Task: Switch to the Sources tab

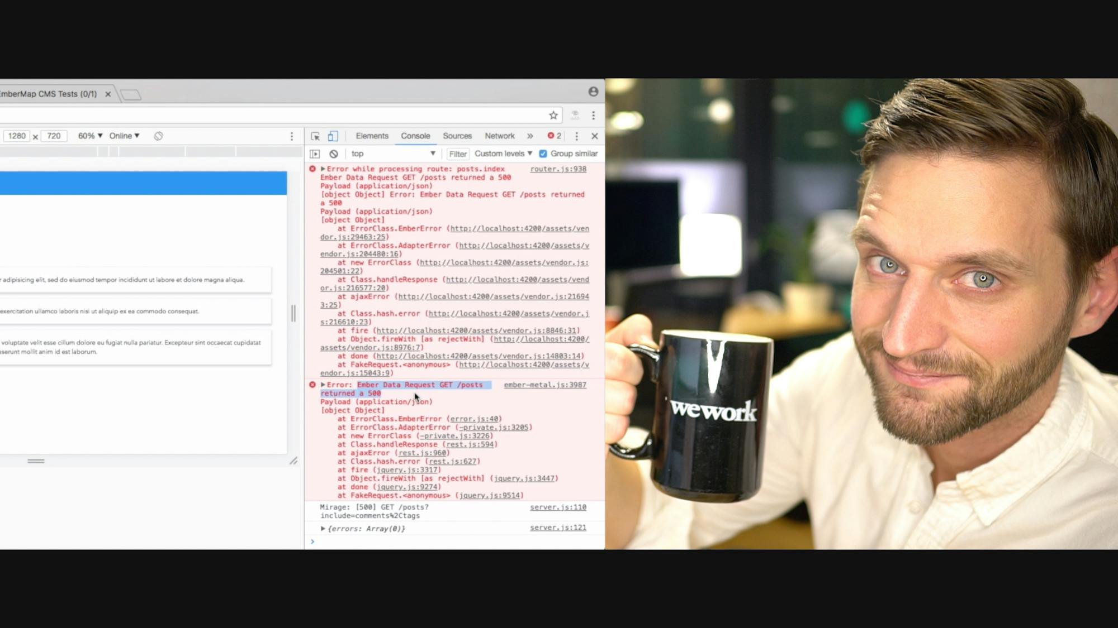Action: click(x=457, y=136)
